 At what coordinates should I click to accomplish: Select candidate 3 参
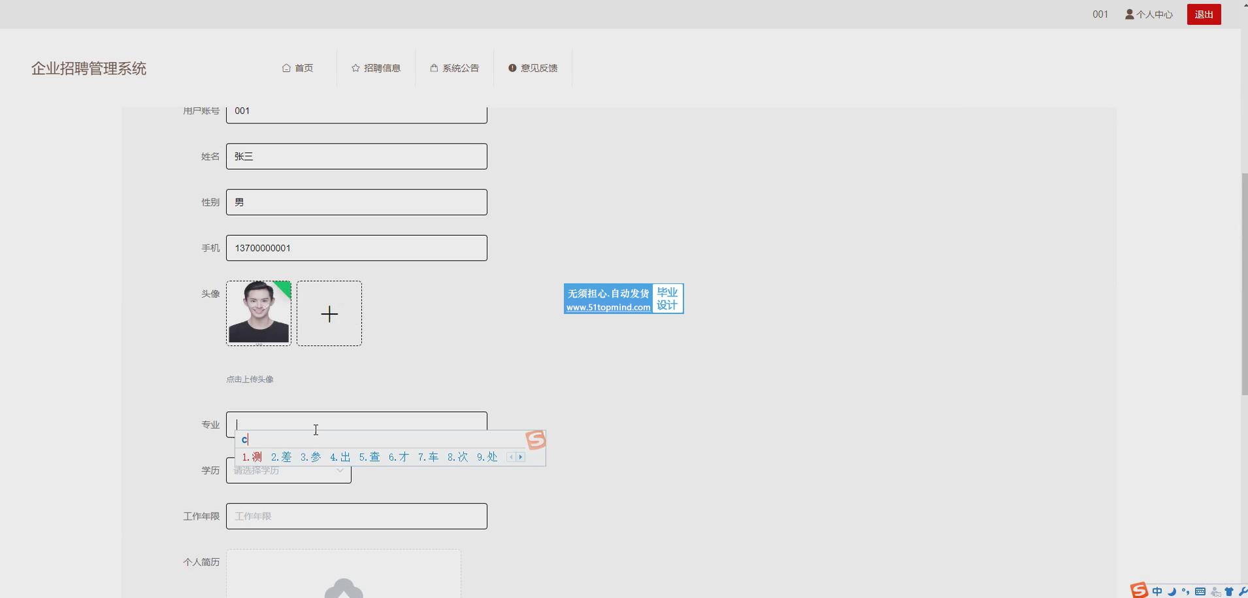[x=310, y=457]
